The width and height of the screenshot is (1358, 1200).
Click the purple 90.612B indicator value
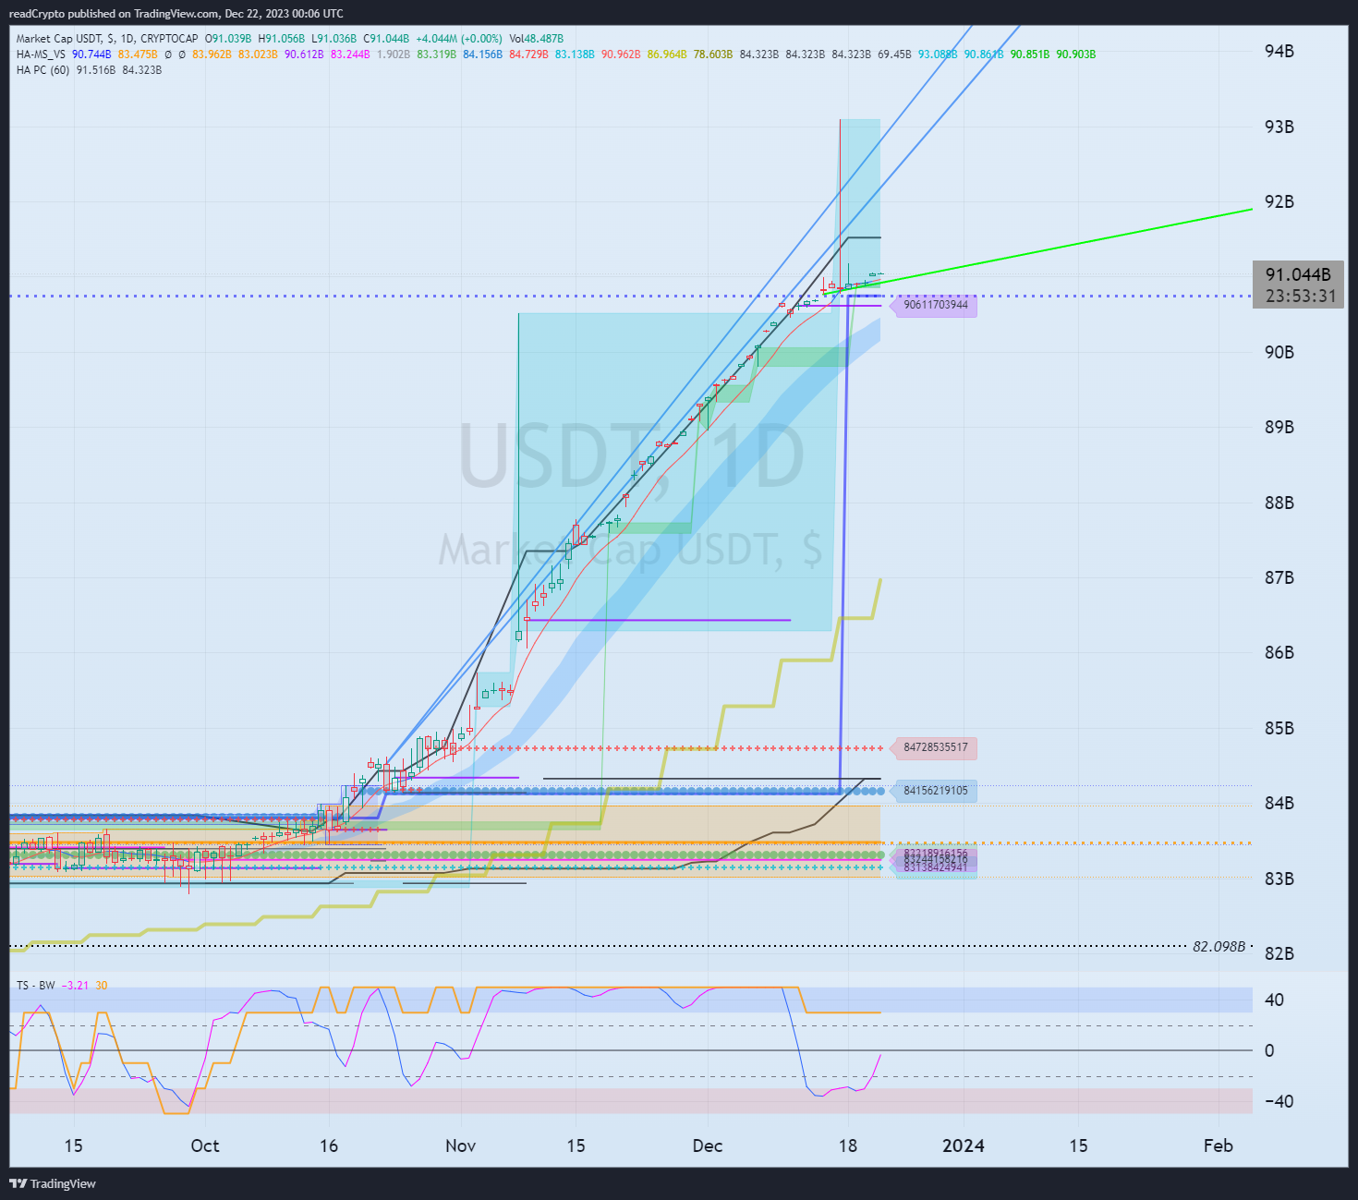[x=304, y=55]
